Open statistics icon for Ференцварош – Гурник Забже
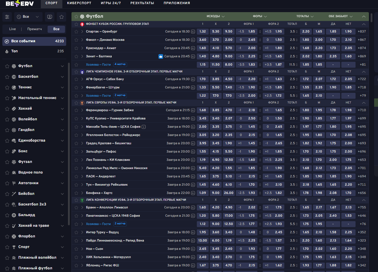The image size is (378, 272). 193,110
